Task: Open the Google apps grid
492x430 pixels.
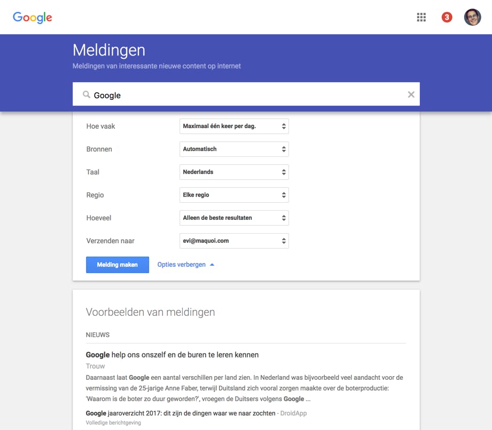Action: (421, 17)
